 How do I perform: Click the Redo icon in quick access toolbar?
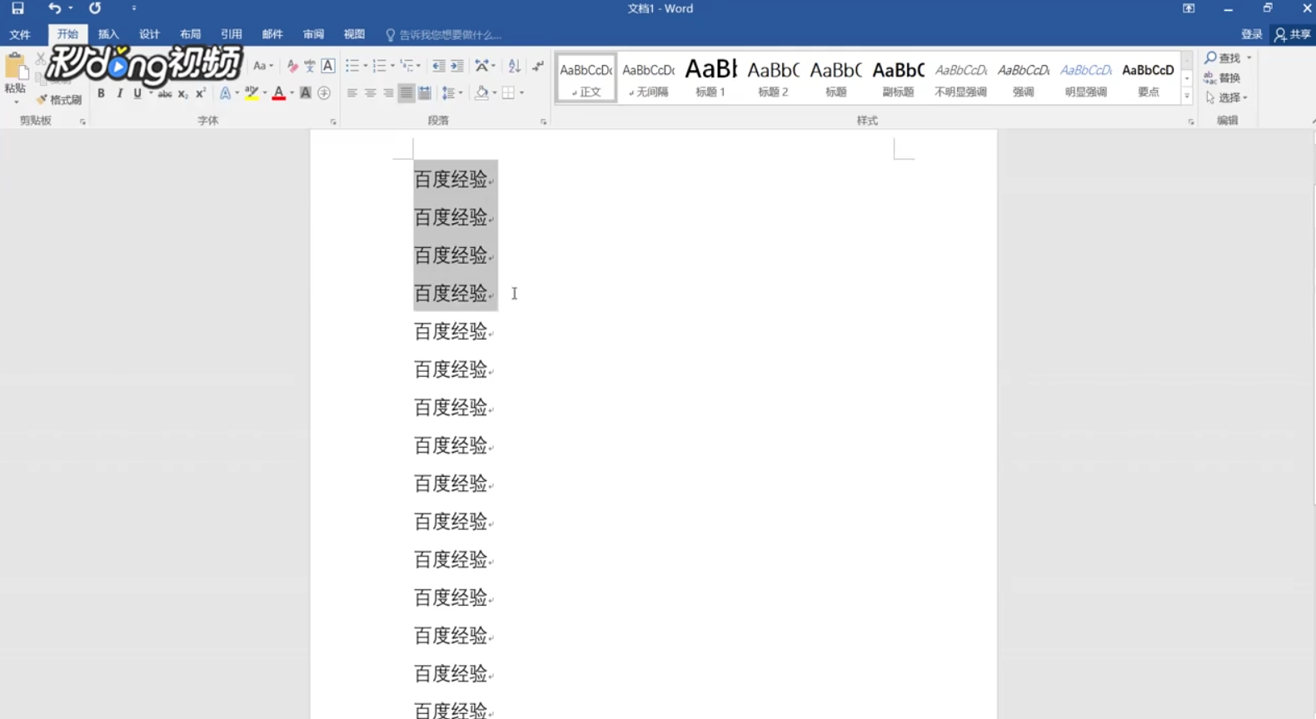(x=95, y=8)
